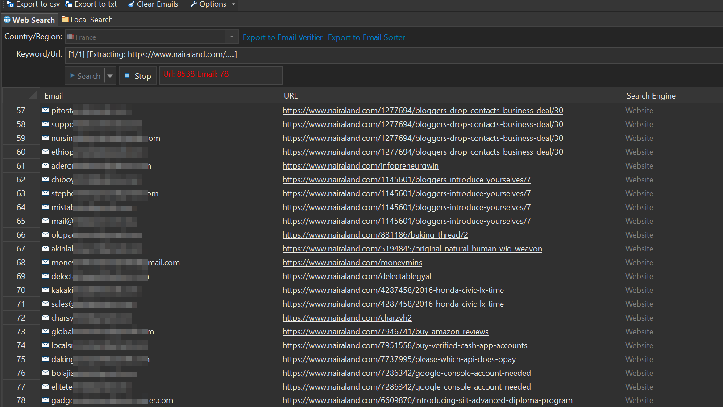Expand the Search button dropdown arrow
The image size is (723, 407).
coord(110,76)
